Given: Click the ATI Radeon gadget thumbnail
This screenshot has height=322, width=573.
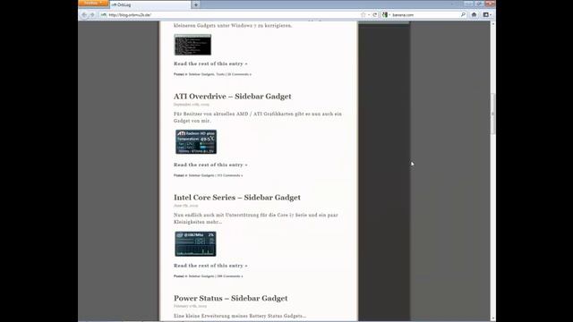Looking at the screenshot, I should click(x=196, y=141).
